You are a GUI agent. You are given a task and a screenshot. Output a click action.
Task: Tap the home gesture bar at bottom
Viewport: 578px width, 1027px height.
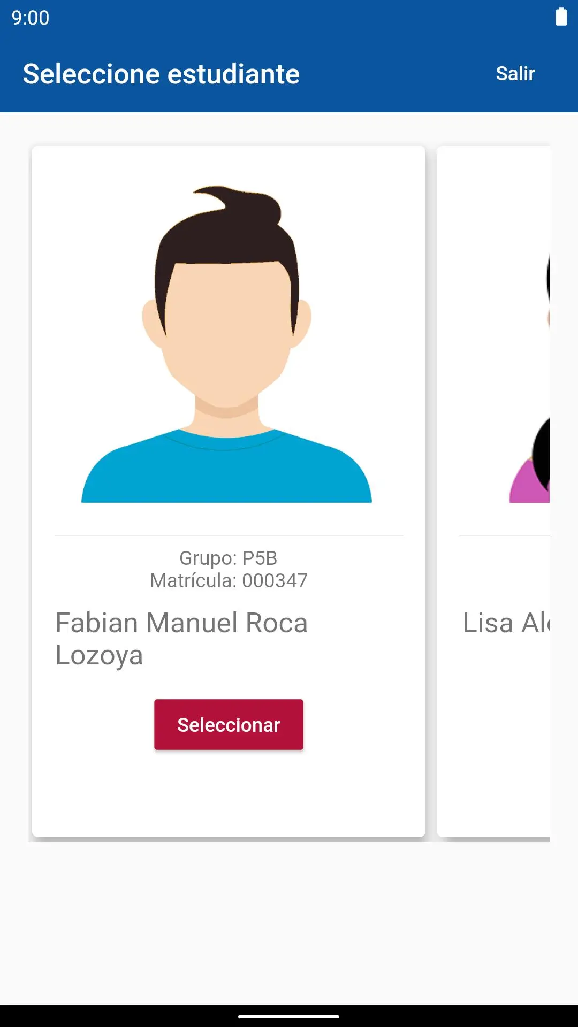coord(289,1016)
